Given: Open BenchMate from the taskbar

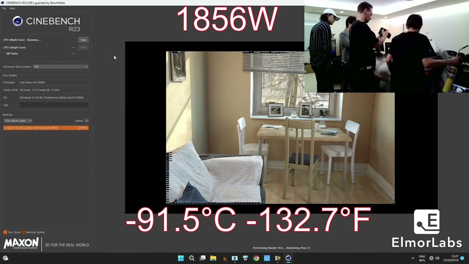Looking at the screenshot, I should 278,258.
